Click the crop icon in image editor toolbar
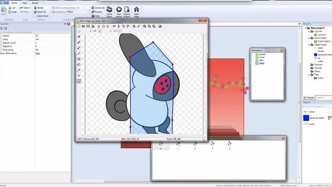The width and height of the screenshot is (332, 187). (x=134, y=26)
